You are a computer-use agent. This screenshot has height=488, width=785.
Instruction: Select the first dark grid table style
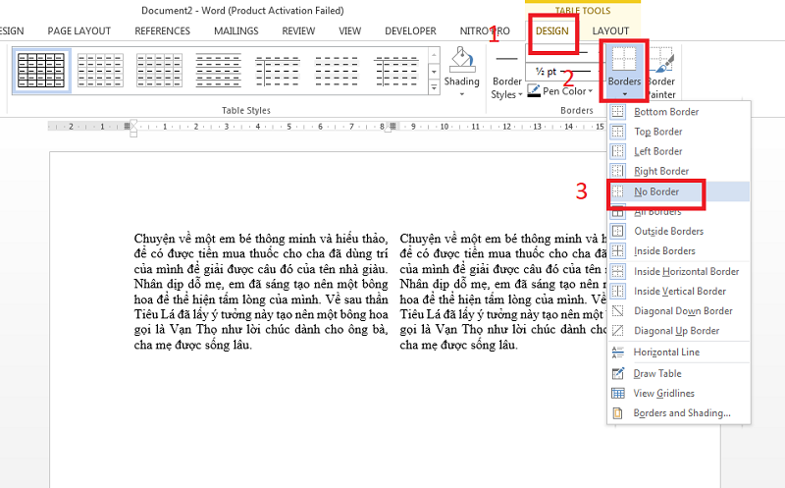click(41, 71)
